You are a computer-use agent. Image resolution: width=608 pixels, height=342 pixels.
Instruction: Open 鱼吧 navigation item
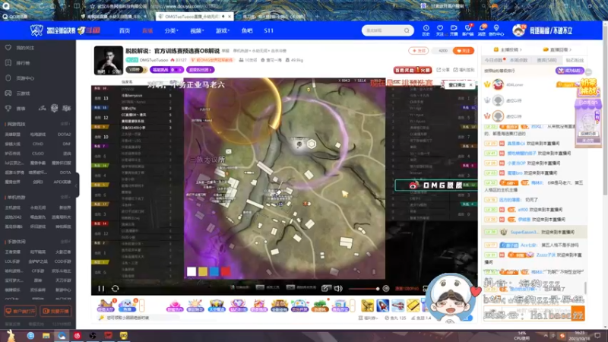click(247, 30)
